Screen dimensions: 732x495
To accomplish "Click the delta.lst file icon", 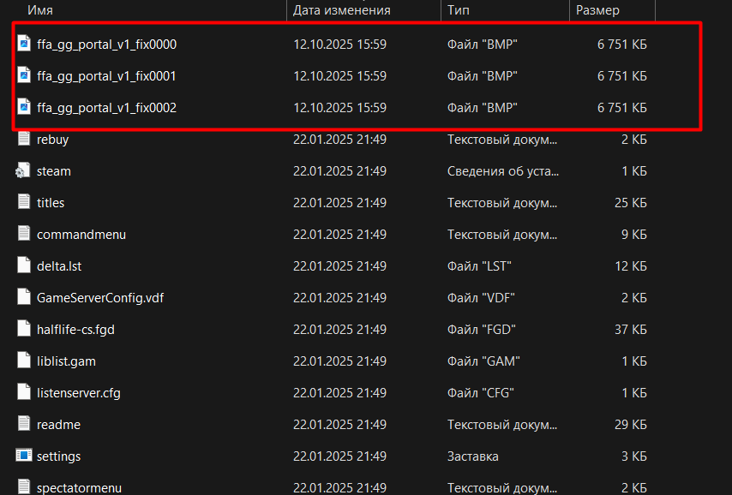I will click(23, 265).
